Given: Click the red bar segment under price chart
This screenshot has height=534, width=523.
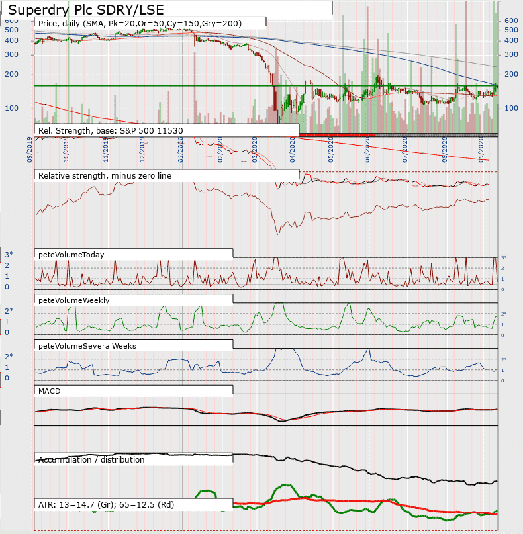Looking at the screenshot, I should click(x=337, y=135).
